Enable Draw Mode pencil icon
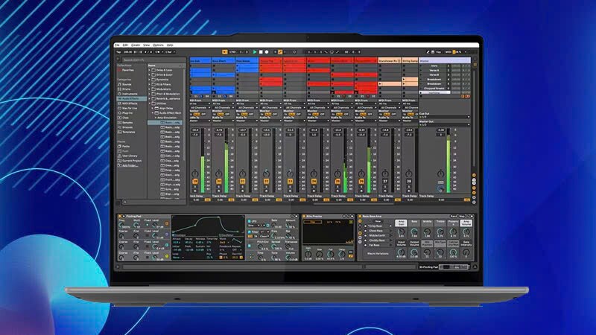The height and width of the screenshot is (335, 596). pos(428,52)
